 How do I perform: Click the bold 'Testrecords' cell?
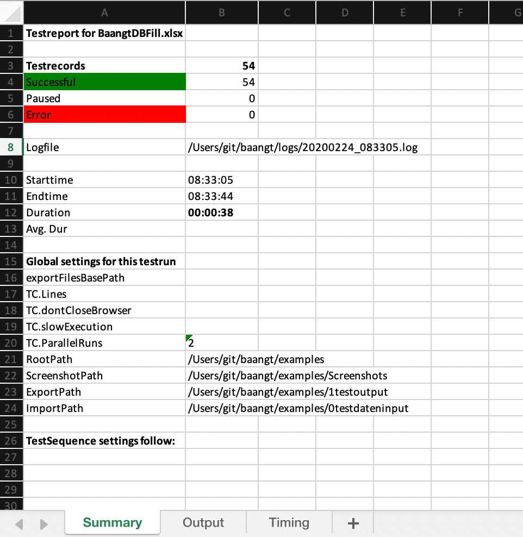point(104,66)
